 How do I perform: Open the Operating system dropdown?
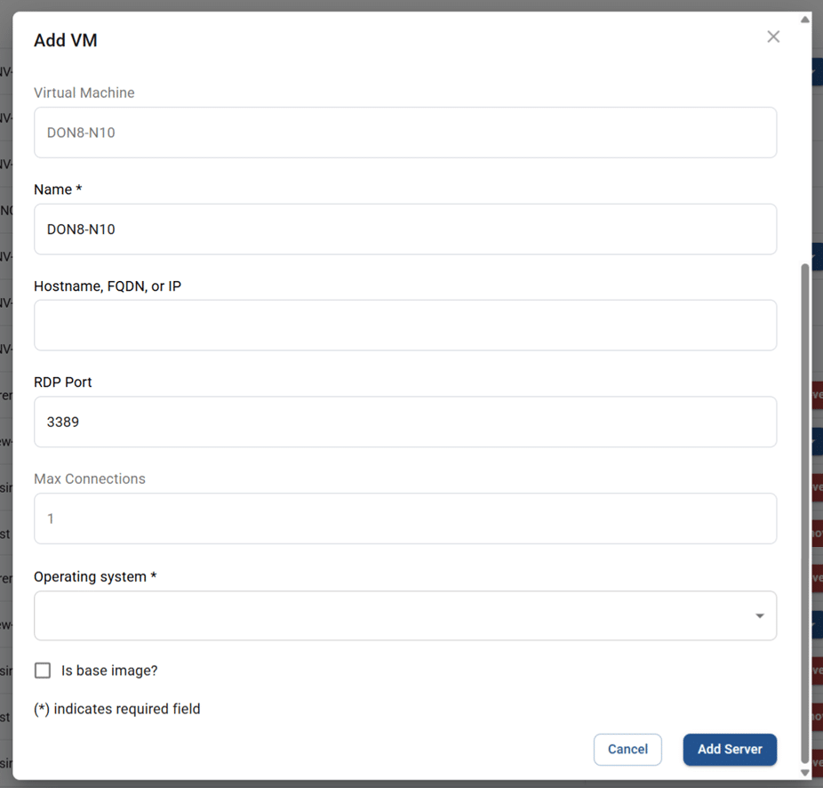[x=405, y=615]
